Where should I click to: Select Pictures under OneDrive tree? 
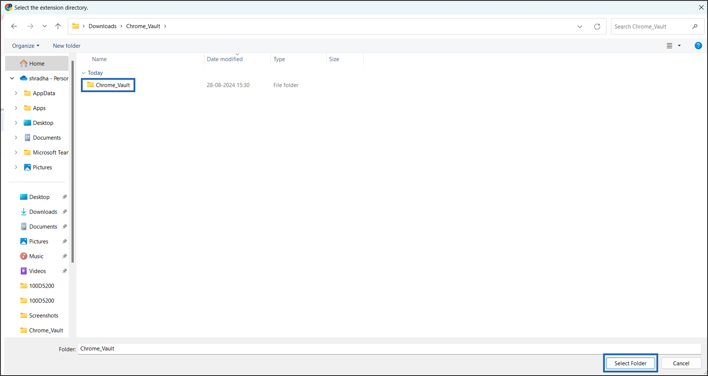click(x=38, y=167)
